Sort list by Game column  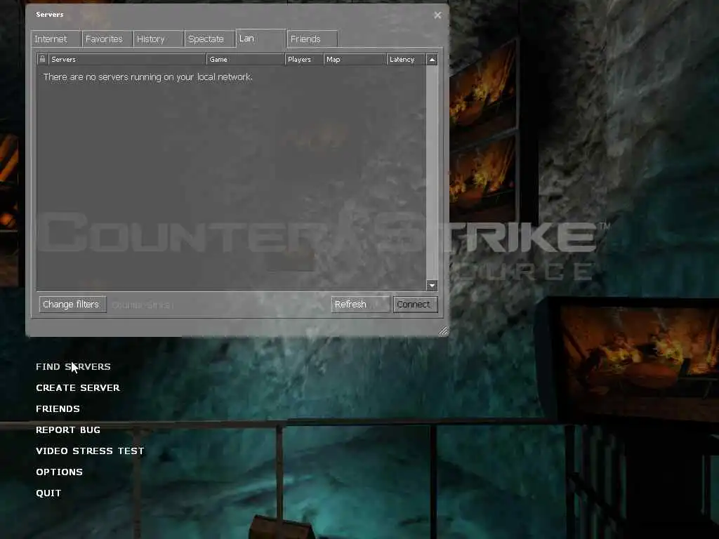click(245, 59)
